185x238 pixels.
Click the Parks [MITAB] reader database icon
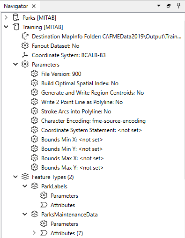(x=16, y=17)
